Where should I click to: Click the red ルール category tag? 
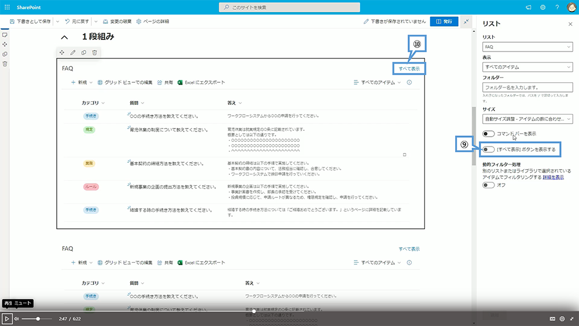[91, 187]
